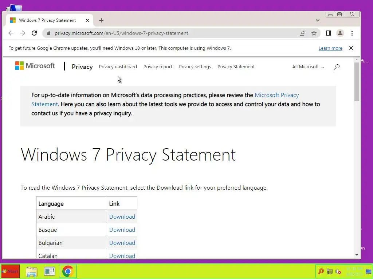Viewport: 373px width, 279px height.
Task: Open the Start menu
Action: (10, 271)
